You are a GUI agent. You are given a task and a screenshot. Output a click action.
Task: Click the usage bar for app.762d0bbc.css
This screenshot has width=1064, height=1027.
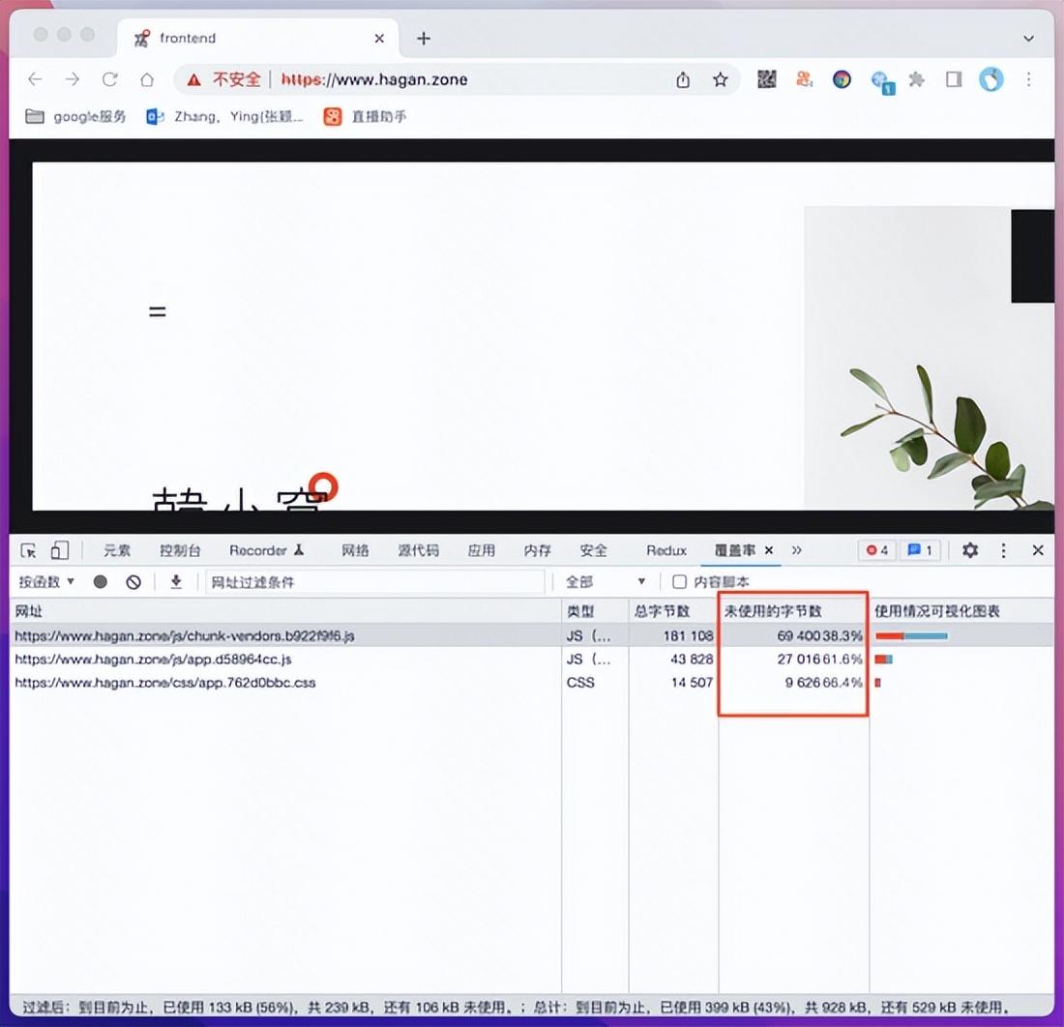(x=878, y=683)
